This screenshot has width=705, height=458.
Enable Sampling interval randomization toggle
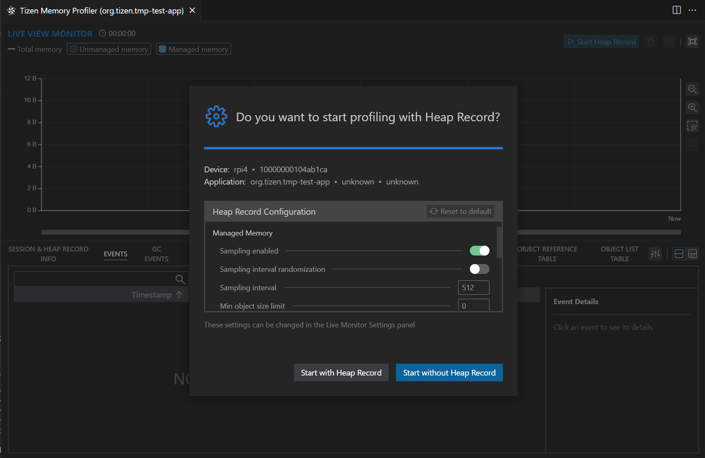click(479, 269)
